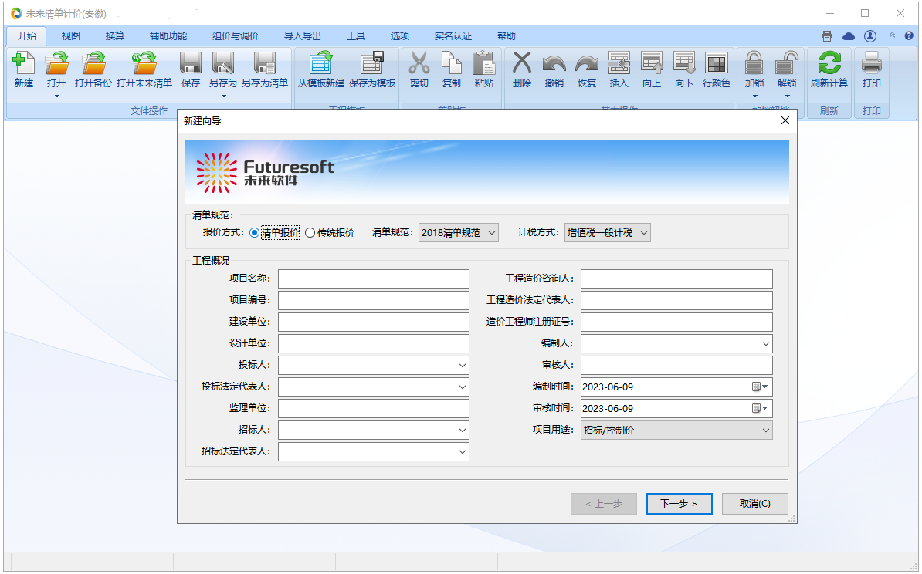Click the 项目编号 input field

click(x=374, y=300)
